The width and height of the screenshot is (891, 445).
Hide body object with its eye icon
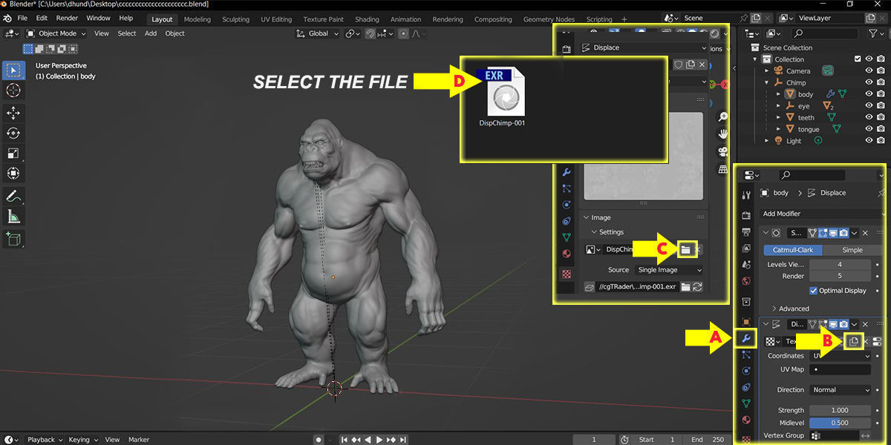(869, 94)
